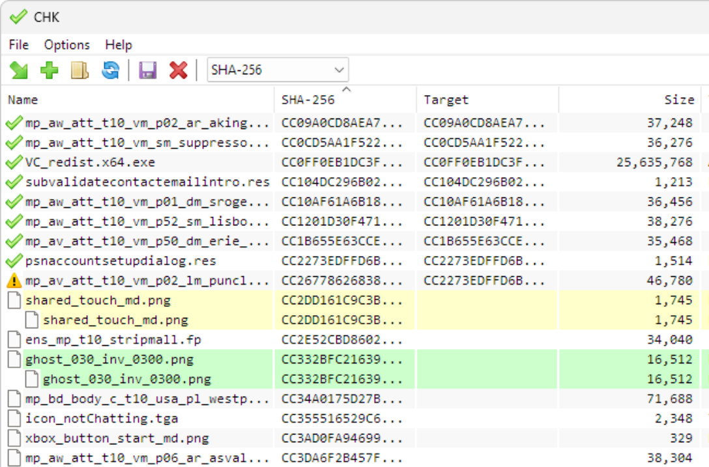Click the green checkmark beside VC_redist.x64.exe

[x=14, y=162]
